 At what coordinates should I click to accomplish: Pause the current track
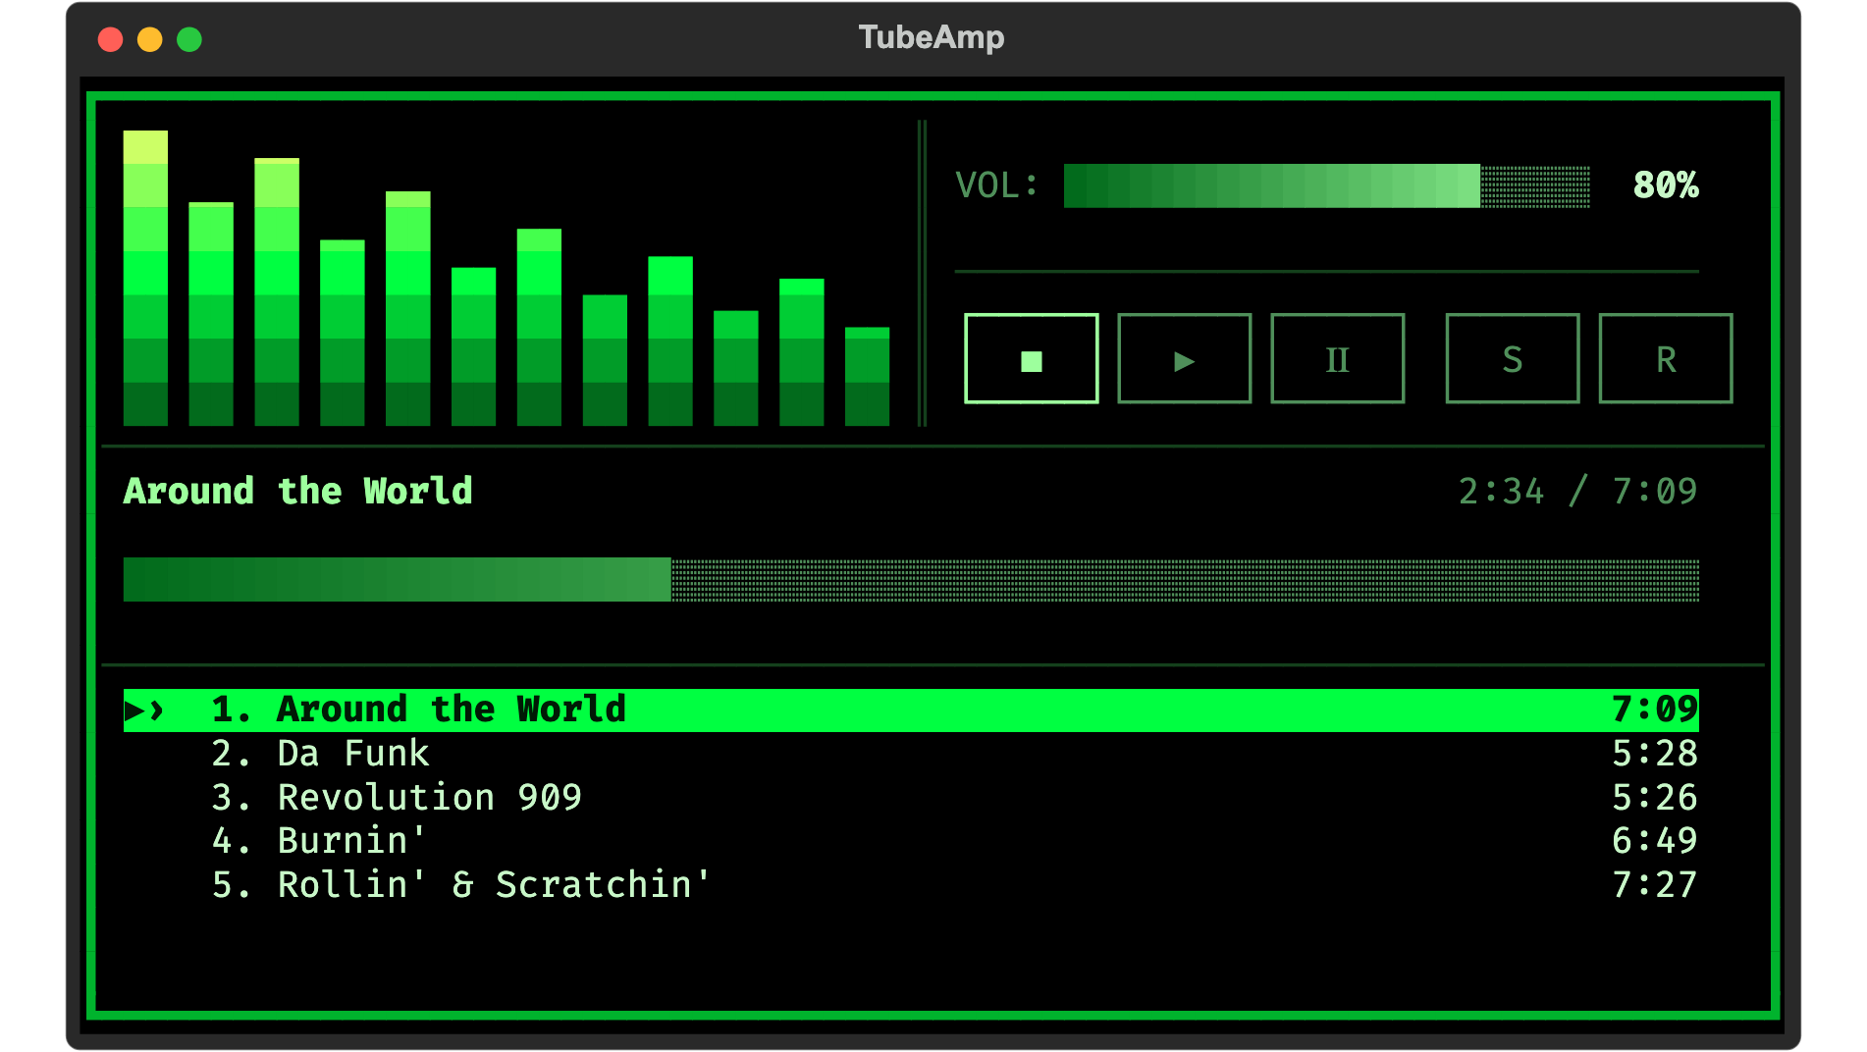coord(1337,359)
